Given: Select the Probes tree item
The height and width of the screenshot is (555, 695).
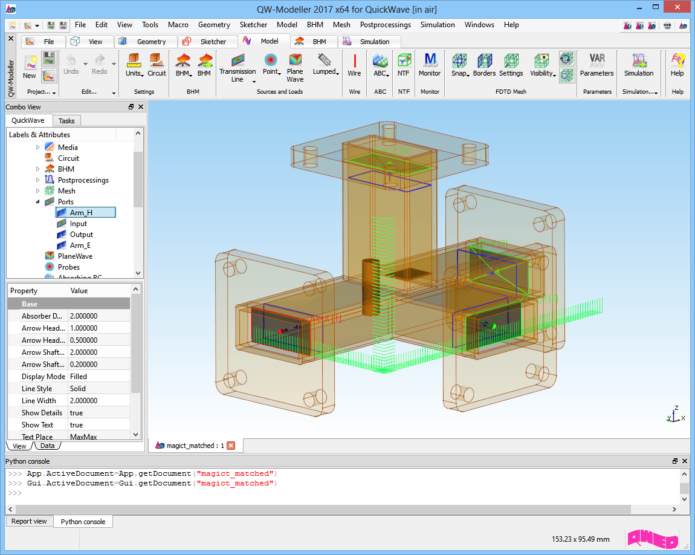Looking at the screenshot, I should (69, 267).
